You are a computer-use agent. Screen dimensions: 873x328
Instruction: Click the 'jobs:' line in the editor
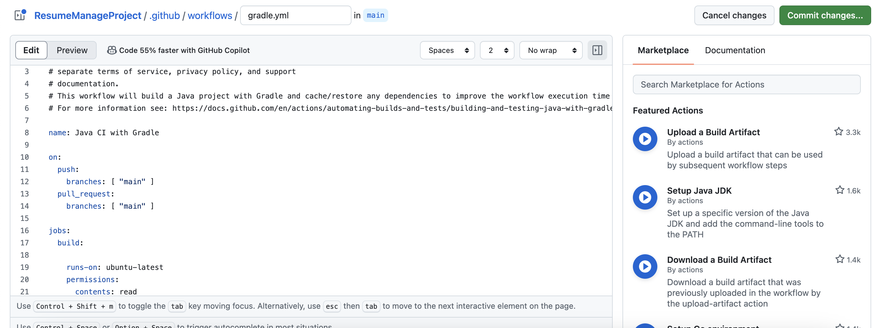click(x=59, y=230)
